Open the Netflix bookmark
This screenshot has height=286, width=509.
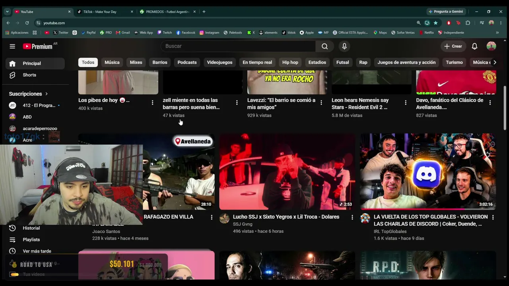pyautogui.click(x=426, y=33)
